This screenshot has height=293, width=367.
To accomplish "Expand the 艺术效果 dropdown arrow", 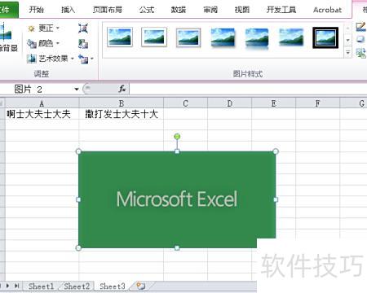I will coord(72,59).
